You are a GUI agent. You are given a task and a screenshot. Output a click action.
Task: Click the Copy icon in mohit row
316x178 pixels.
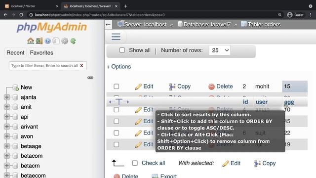pyautogui.click(x=172, y=87)
